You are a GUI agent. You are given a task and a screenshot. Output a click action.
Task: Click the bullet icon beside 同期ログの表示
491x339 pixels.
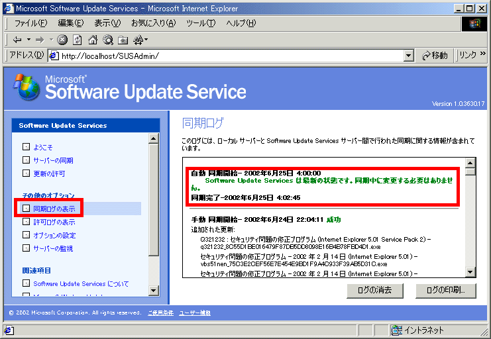point(27,208)
